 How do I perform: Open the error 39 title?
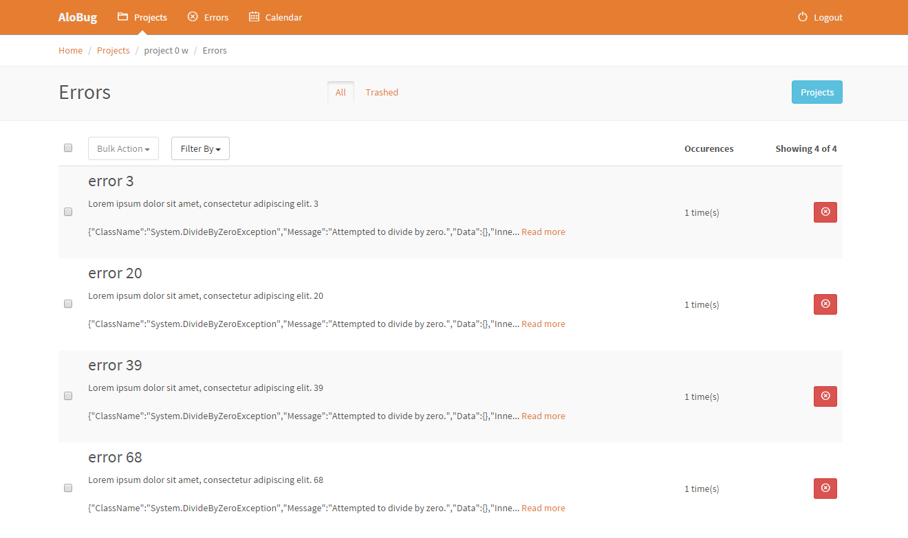pos(115,366)
